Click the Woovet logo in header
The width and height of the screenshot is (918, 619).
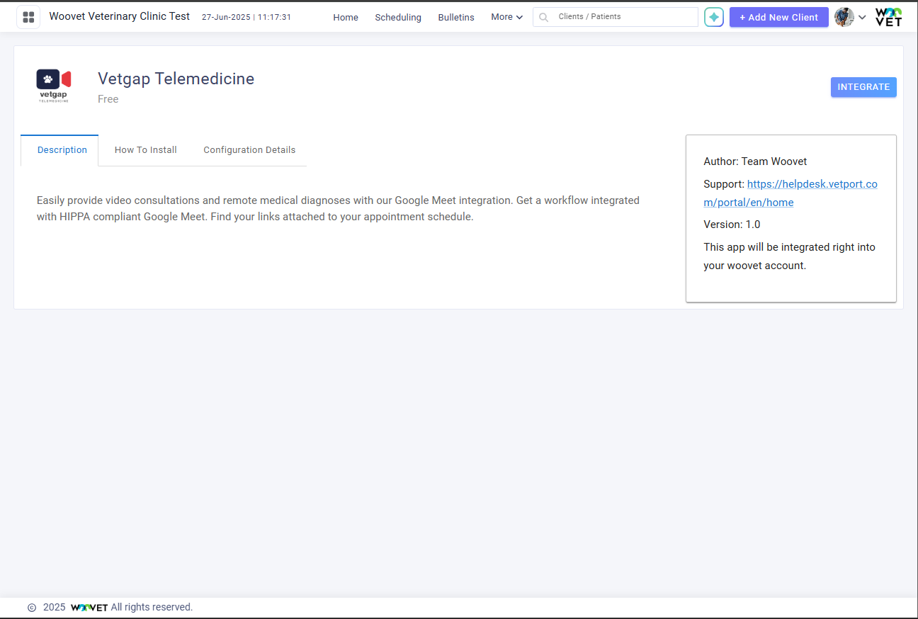[x=888, y=17]
